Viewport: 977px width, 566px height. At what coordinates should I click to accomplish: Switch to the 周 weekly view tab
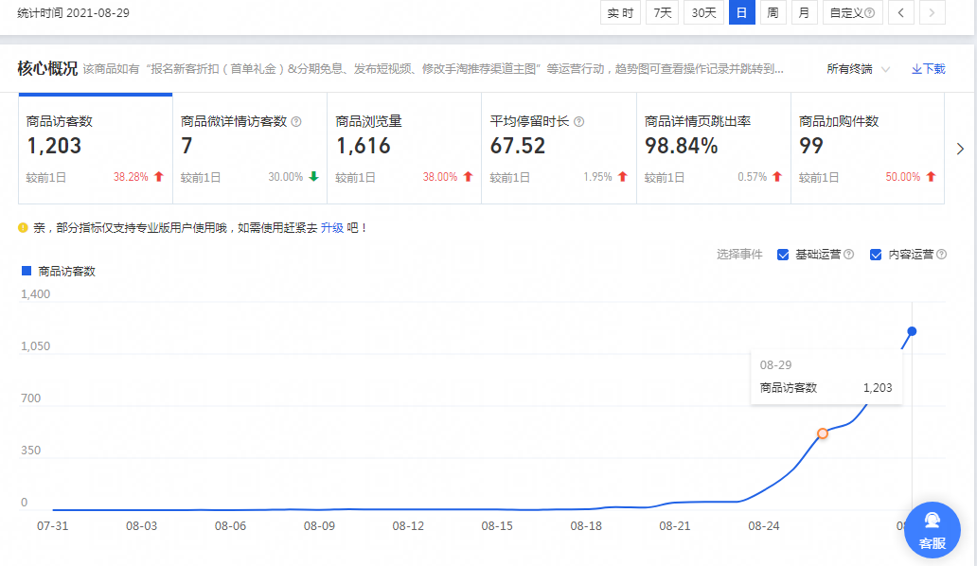773,12
